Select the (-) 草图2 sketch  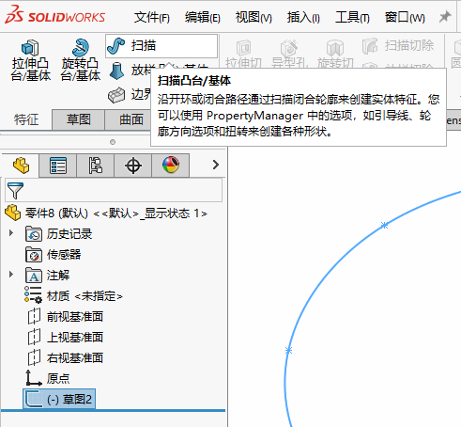(59, 399)
